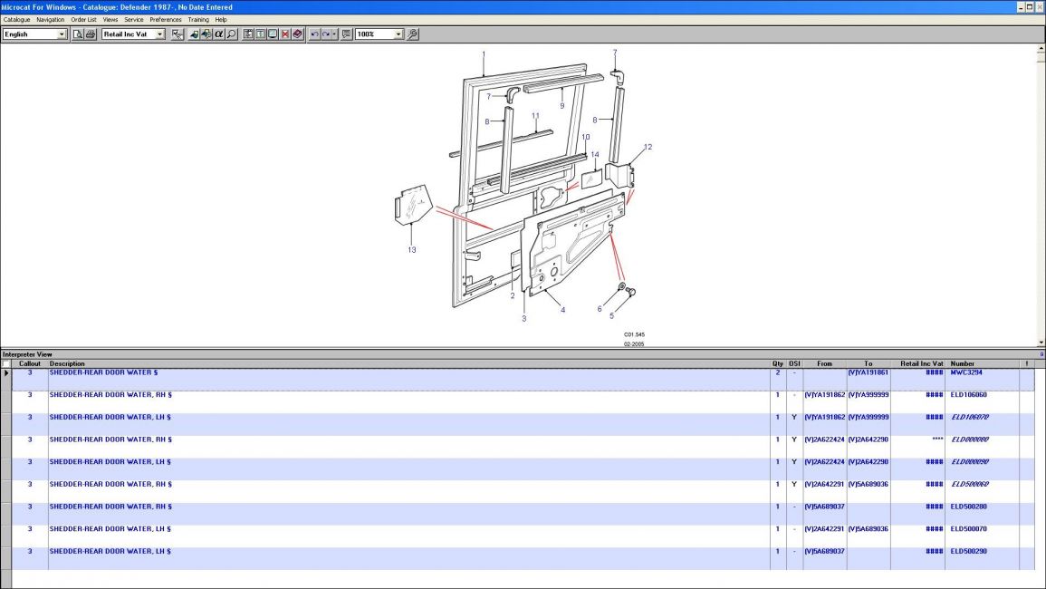The width and height of the screenshot is (1046, 589).
Task: Click callout number 14 in the diagram
Action: [x=594, y=154]
